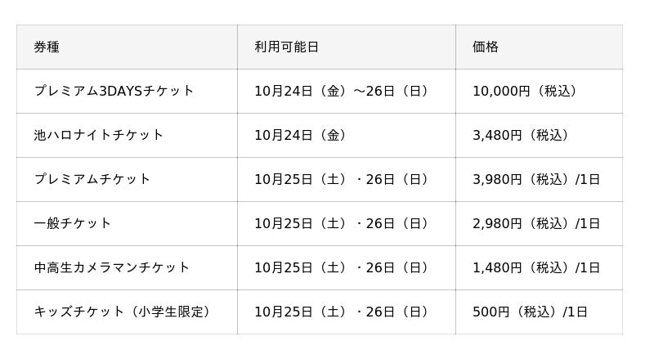Click the 1,480円(税込)/1日 price
Image resolution: width=654 pixels, height=359 pixels.
[x=536, y=268]
